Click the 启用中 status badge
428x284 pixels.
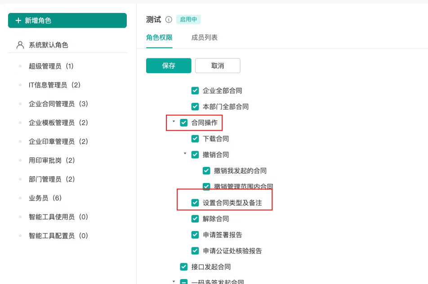(x=188, y=20)
